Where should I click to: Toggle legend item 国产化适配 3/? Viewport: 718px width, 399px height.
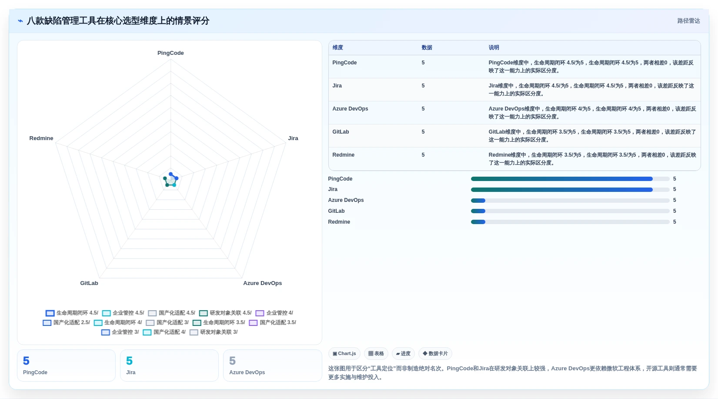tap(167, 322)
